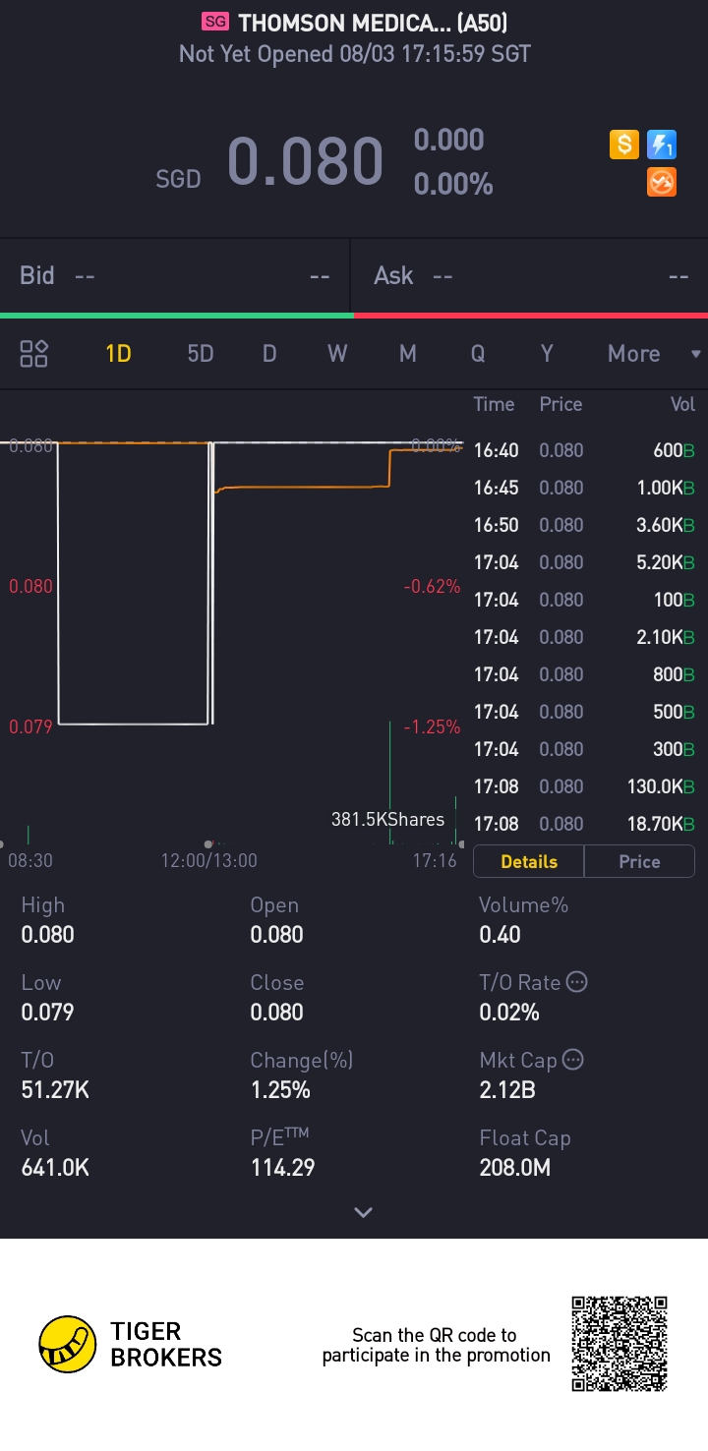The height and width of the screenshot is (1451, 708).
Task: Switch to the Y yearly chart
Action: click(547, 354)
